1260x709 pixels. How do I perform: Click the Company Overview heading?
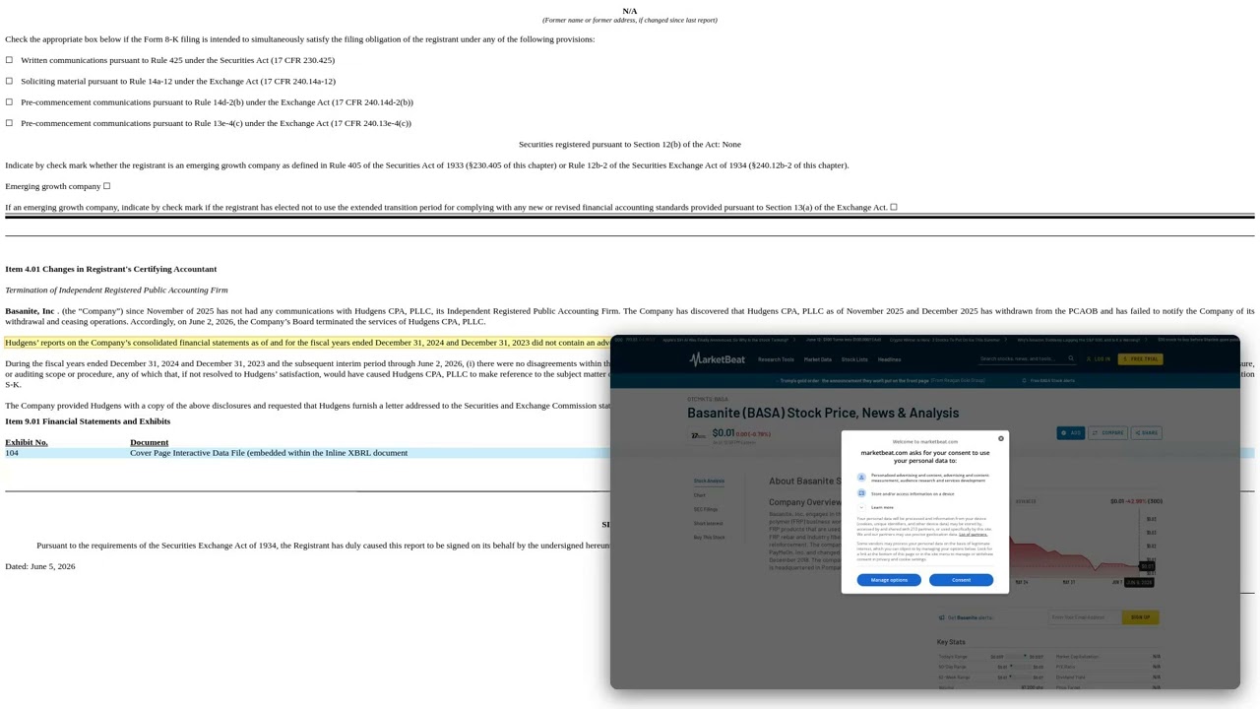805,502
